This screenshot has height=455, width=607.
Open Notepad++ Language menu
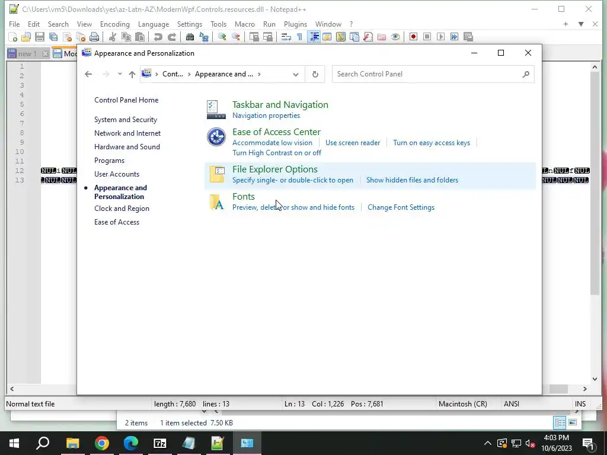pyautogui.click(x=154, y=24)
